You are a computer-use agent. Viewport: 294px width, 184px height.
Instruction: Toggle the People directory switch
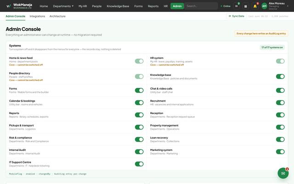click(139, 76)
